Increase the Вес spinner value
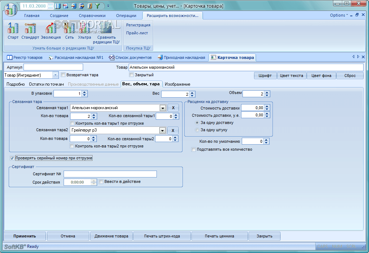This screenshot has width=369, height=253. click(192, 93)
